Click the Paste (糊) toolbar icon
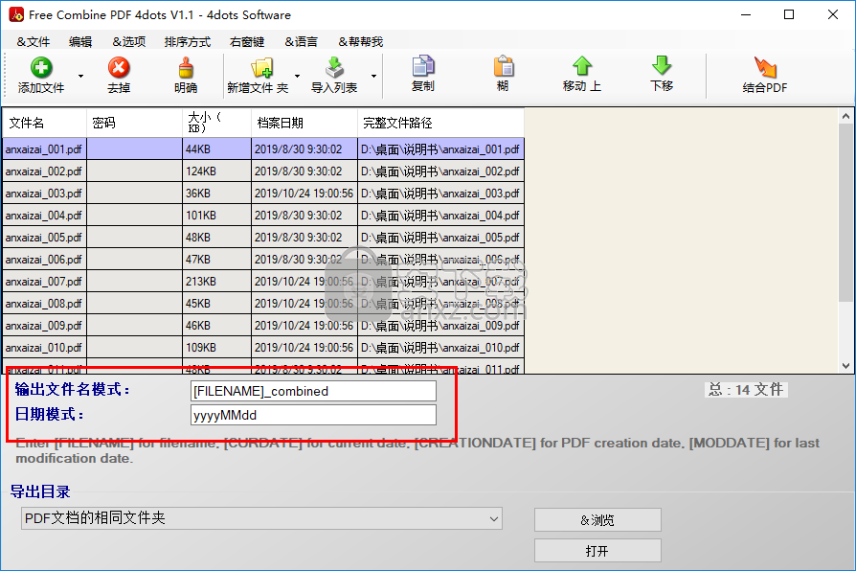Image resolution: width=856 pixels, height=571 pixels. point(504,66)
